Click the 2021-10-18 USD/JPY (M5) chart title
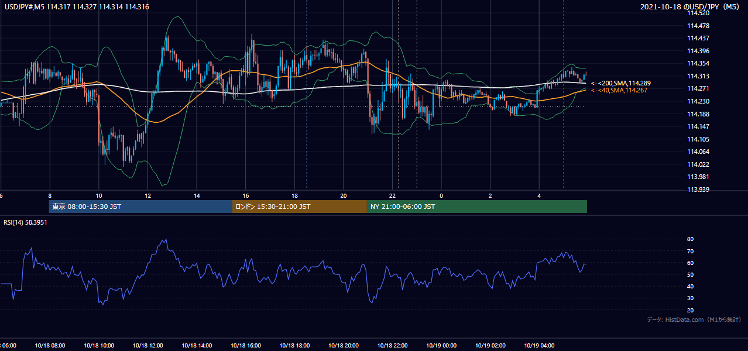The width and height of the screenshot is (748, 351). click(x=691, y=7)
